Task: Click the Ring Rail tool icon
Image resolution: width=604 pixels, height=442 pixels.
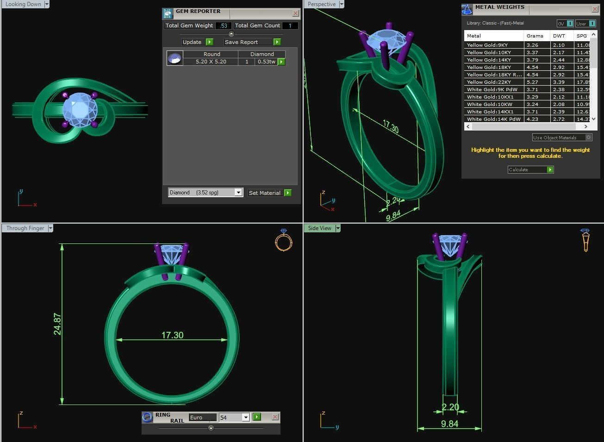Action: pyautogui.click(x=148, y=417)
